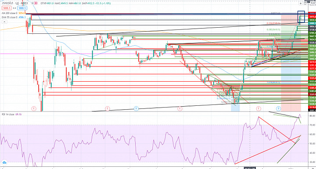The height and width of the screenshot is (169, 316).
Task: Click the second square icon left of RUB
Action: (305, 3)
